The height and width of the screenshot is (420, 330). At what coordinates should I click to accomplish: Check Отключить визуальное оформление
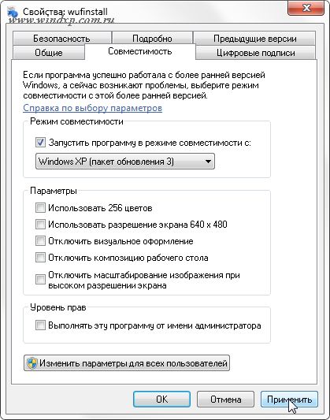click(x=40, y=241)
